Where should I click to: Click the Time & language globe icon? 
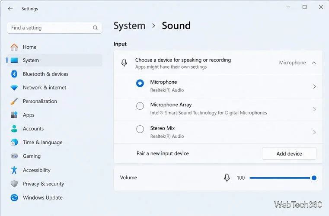[x=14, y=142]
